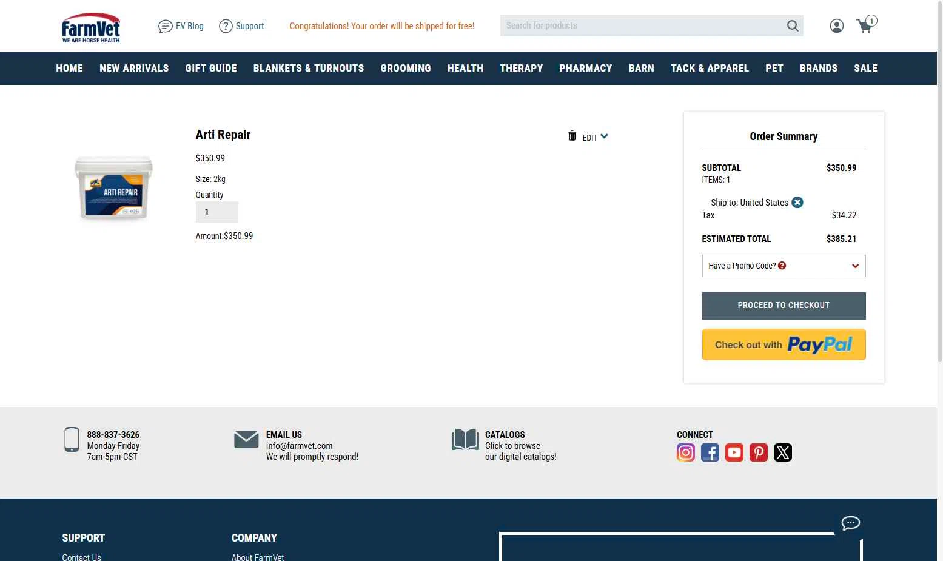Screen dimensions: 943x561
Task: Visit FarmVet's Pinterest page
Action: click(759, 452)
